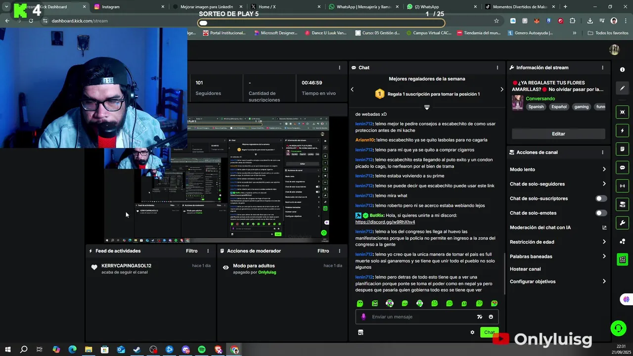633x356 pixels.
Task: Toggle Chat de solo-emotes switch
Action: [601, 213]
